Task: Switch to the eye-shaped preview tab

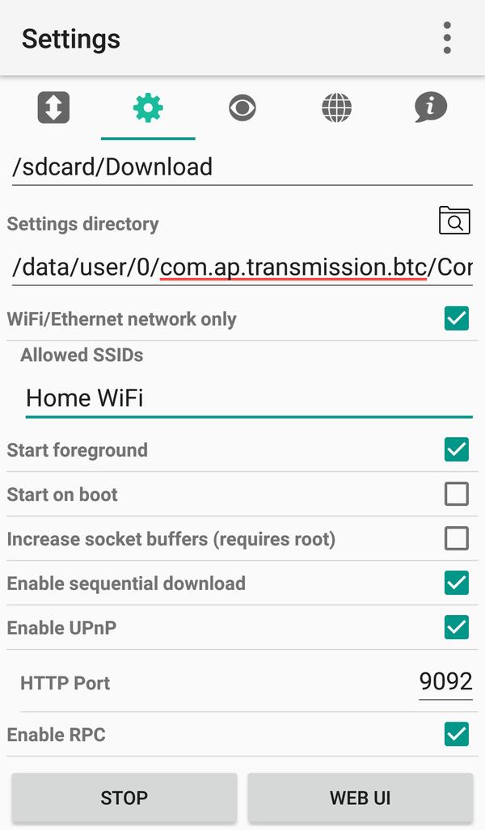Action: [x=242, y=107]
